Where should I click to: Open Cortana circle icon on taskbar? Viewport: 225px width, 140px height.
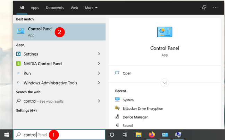(112, 135)
